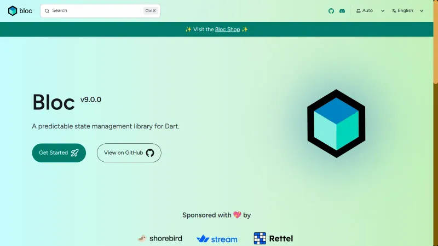Click the bloc cube logo in header

click(x=13, y=11)
